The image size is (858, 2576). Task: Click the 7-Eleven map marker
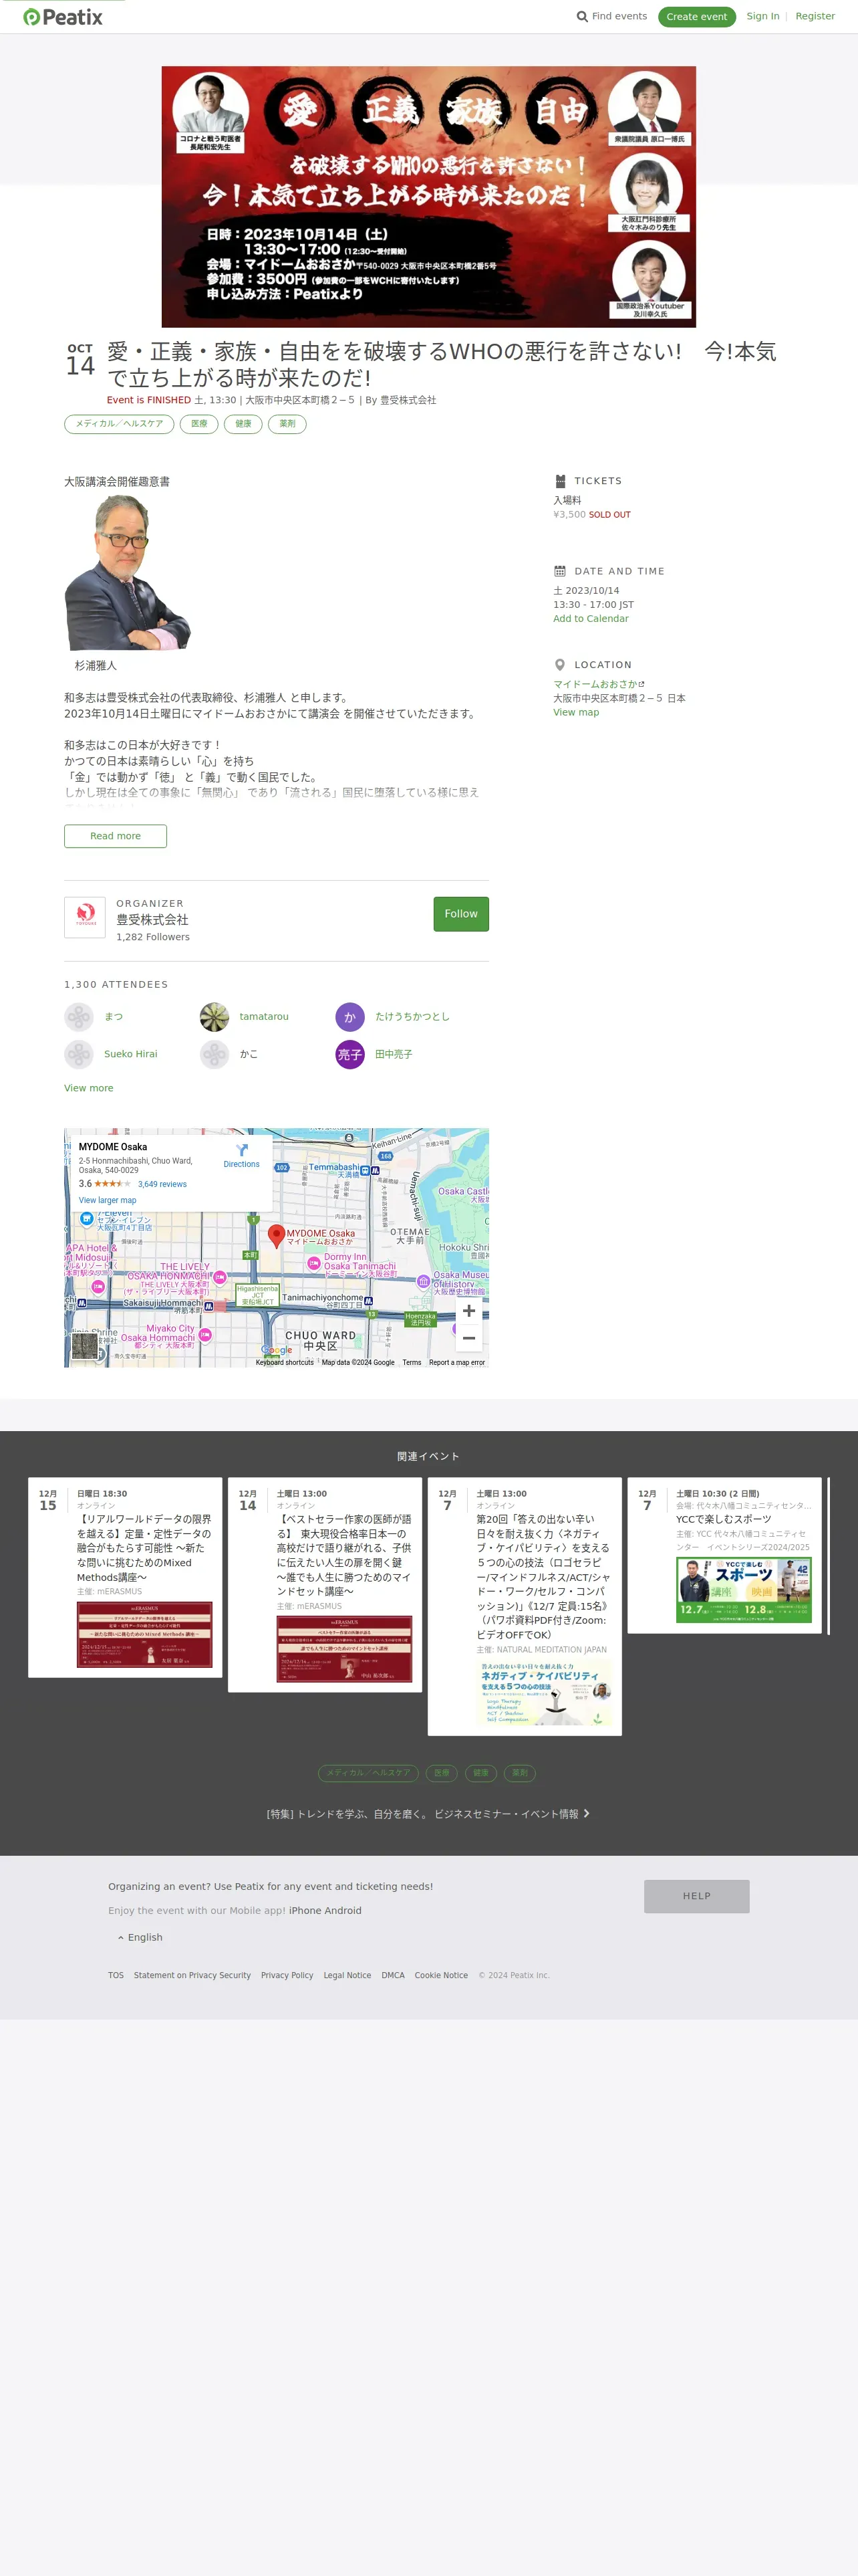tap(86, 1218)
